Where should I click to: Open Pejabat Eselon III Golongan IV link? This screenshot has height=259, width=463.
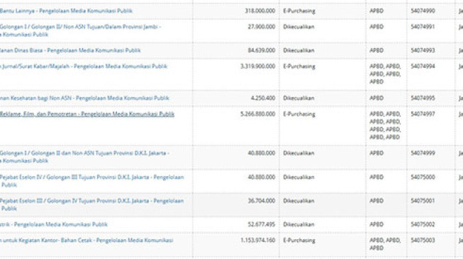(92, 205)
